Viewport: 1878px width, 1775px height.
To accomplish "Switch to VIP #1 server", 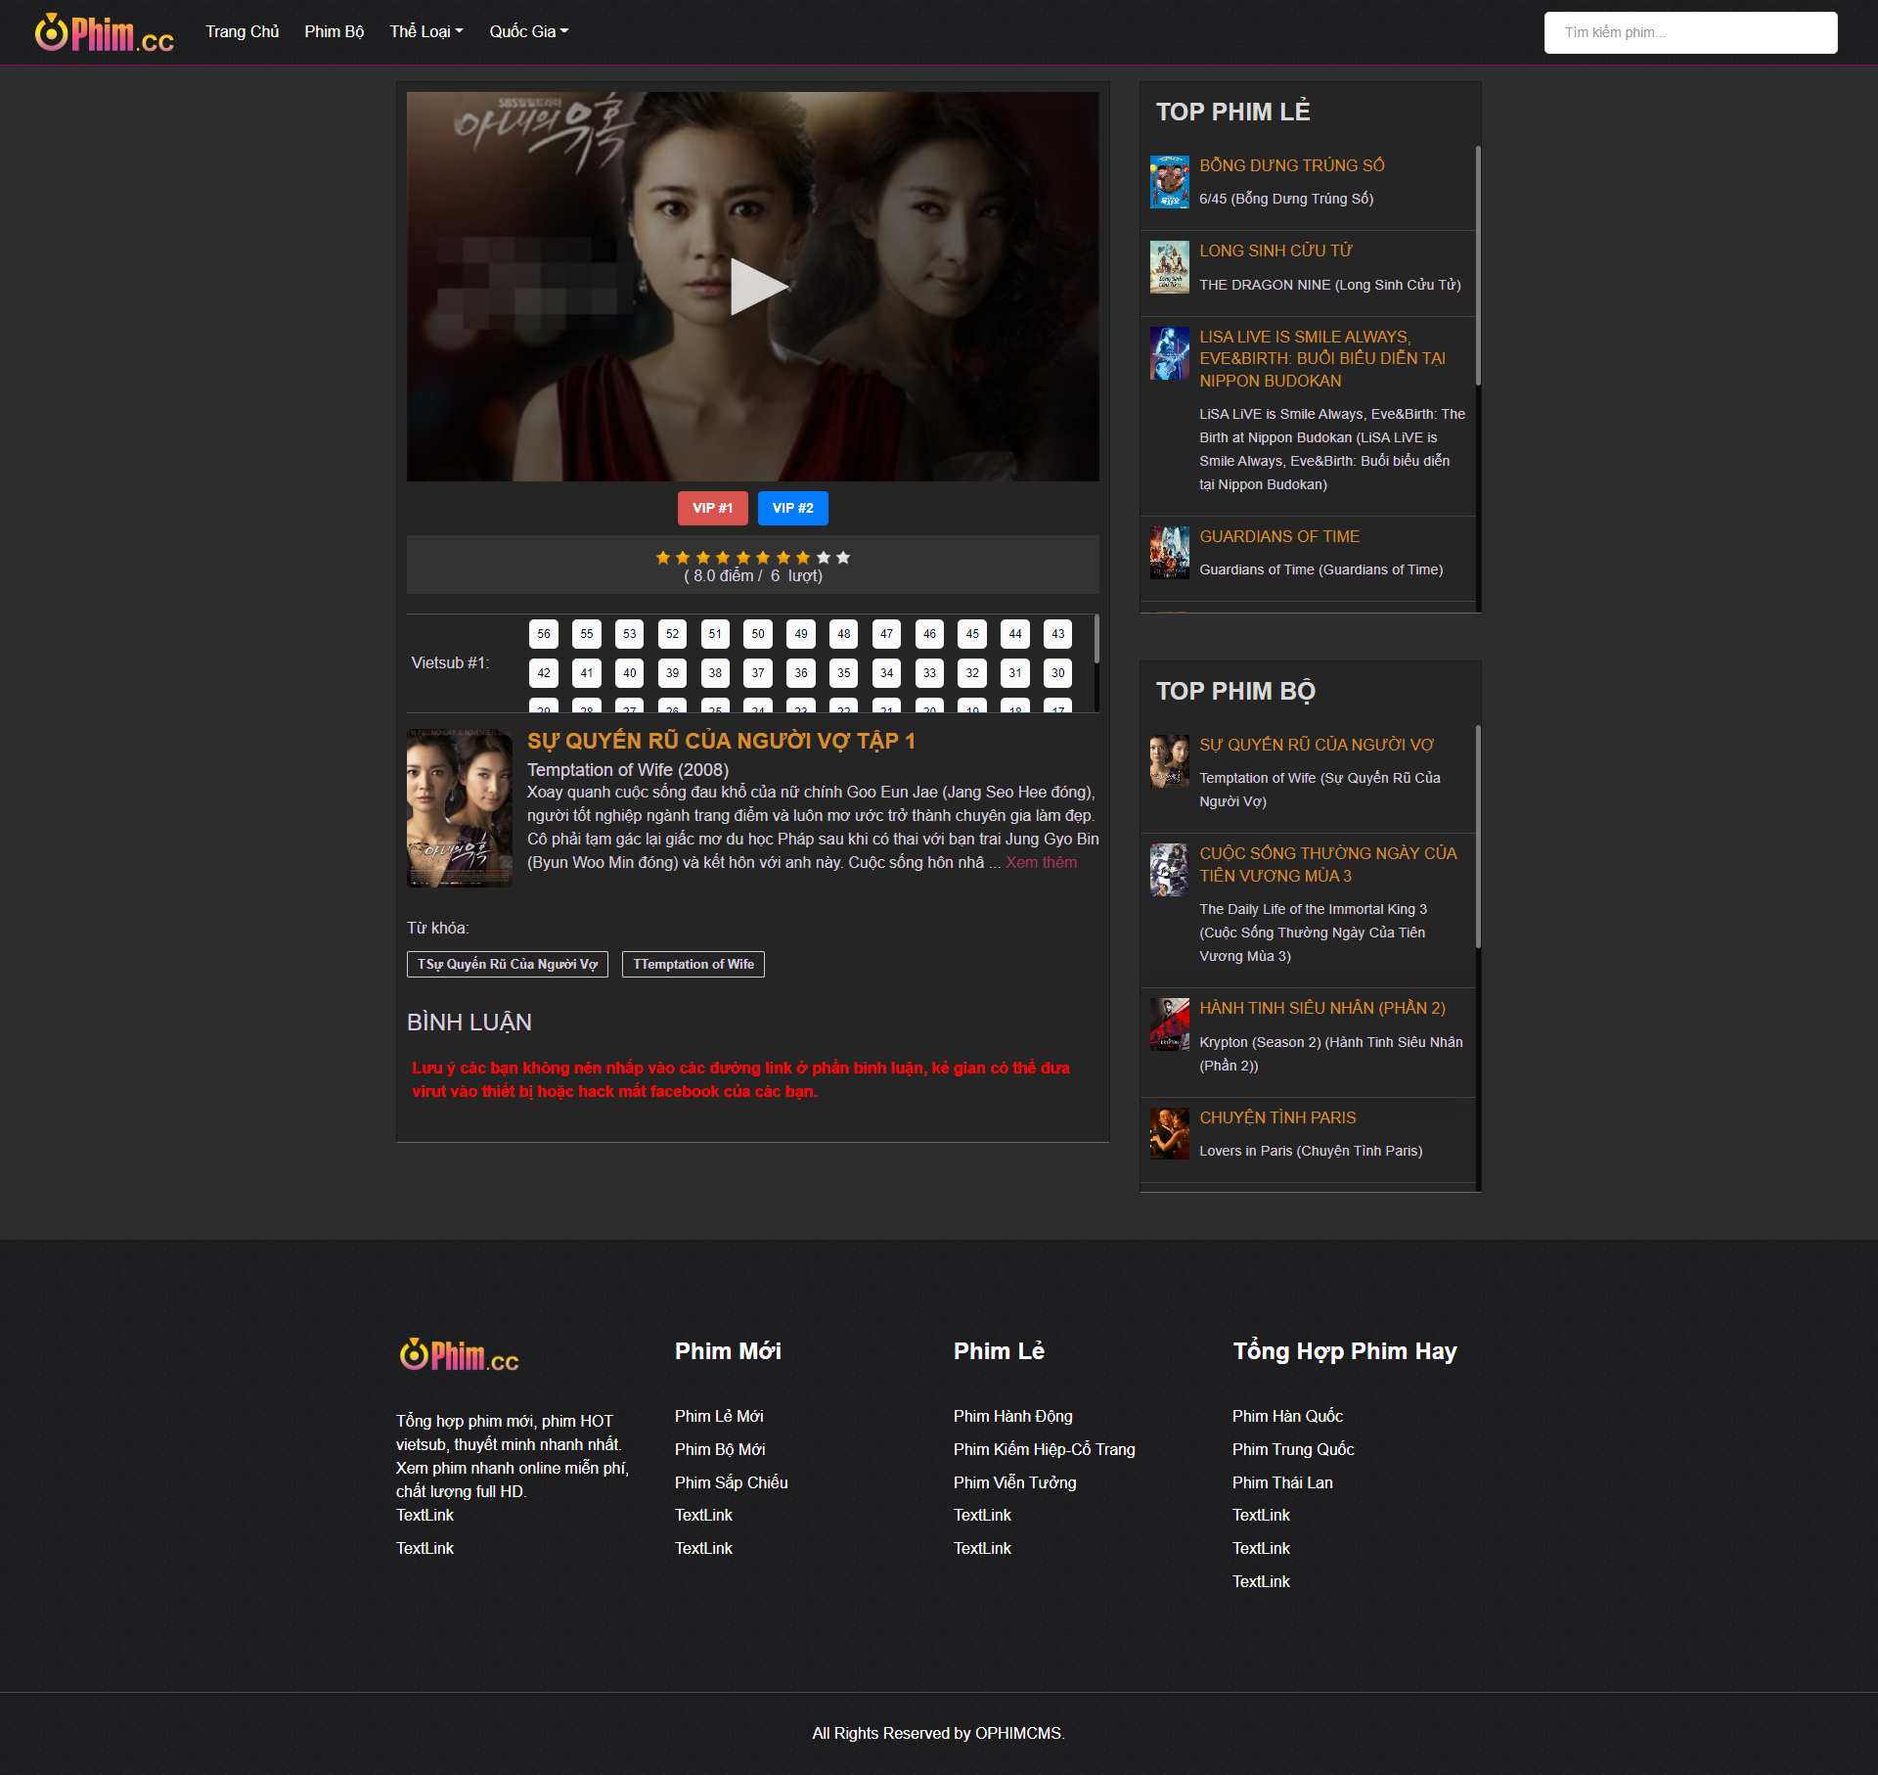I will [712, 508].
